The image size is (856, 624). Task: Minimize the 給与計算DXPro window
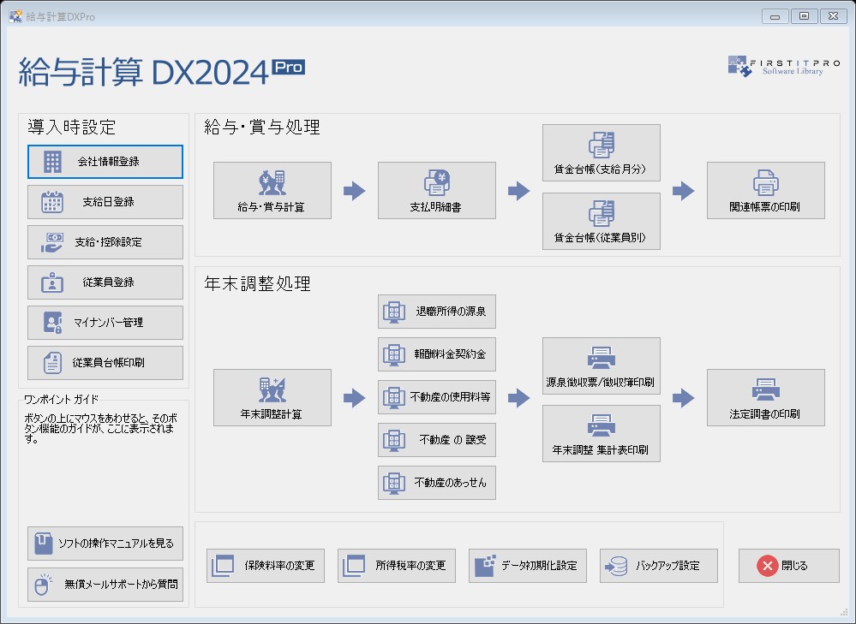775,16
